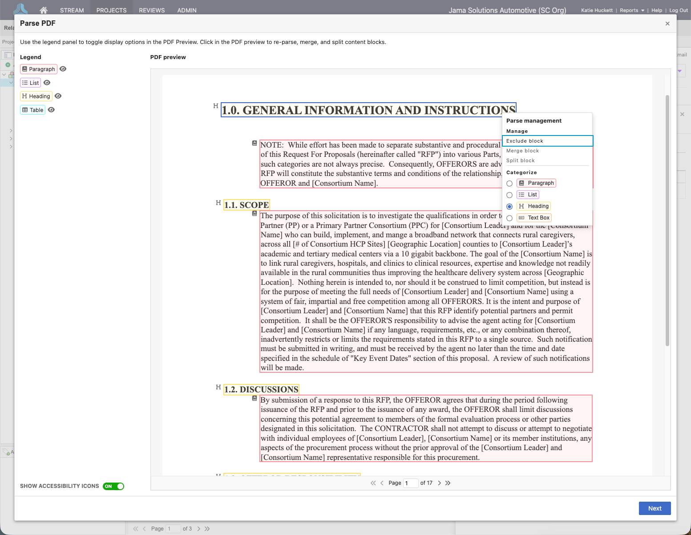Click the Help link
Image resolution: width=691 pixels, height=535 pixels.
[x=657, y=10]
